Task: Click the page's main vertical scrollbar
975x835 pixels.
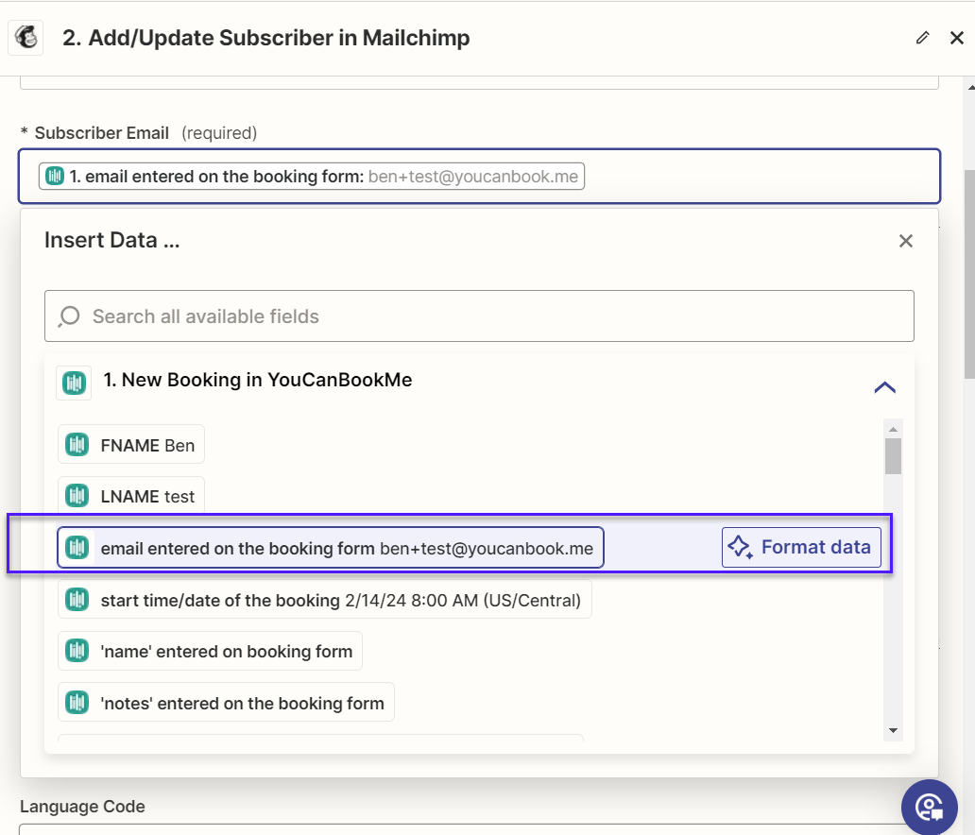Action: pyautogui.click(x=969, y=274)
